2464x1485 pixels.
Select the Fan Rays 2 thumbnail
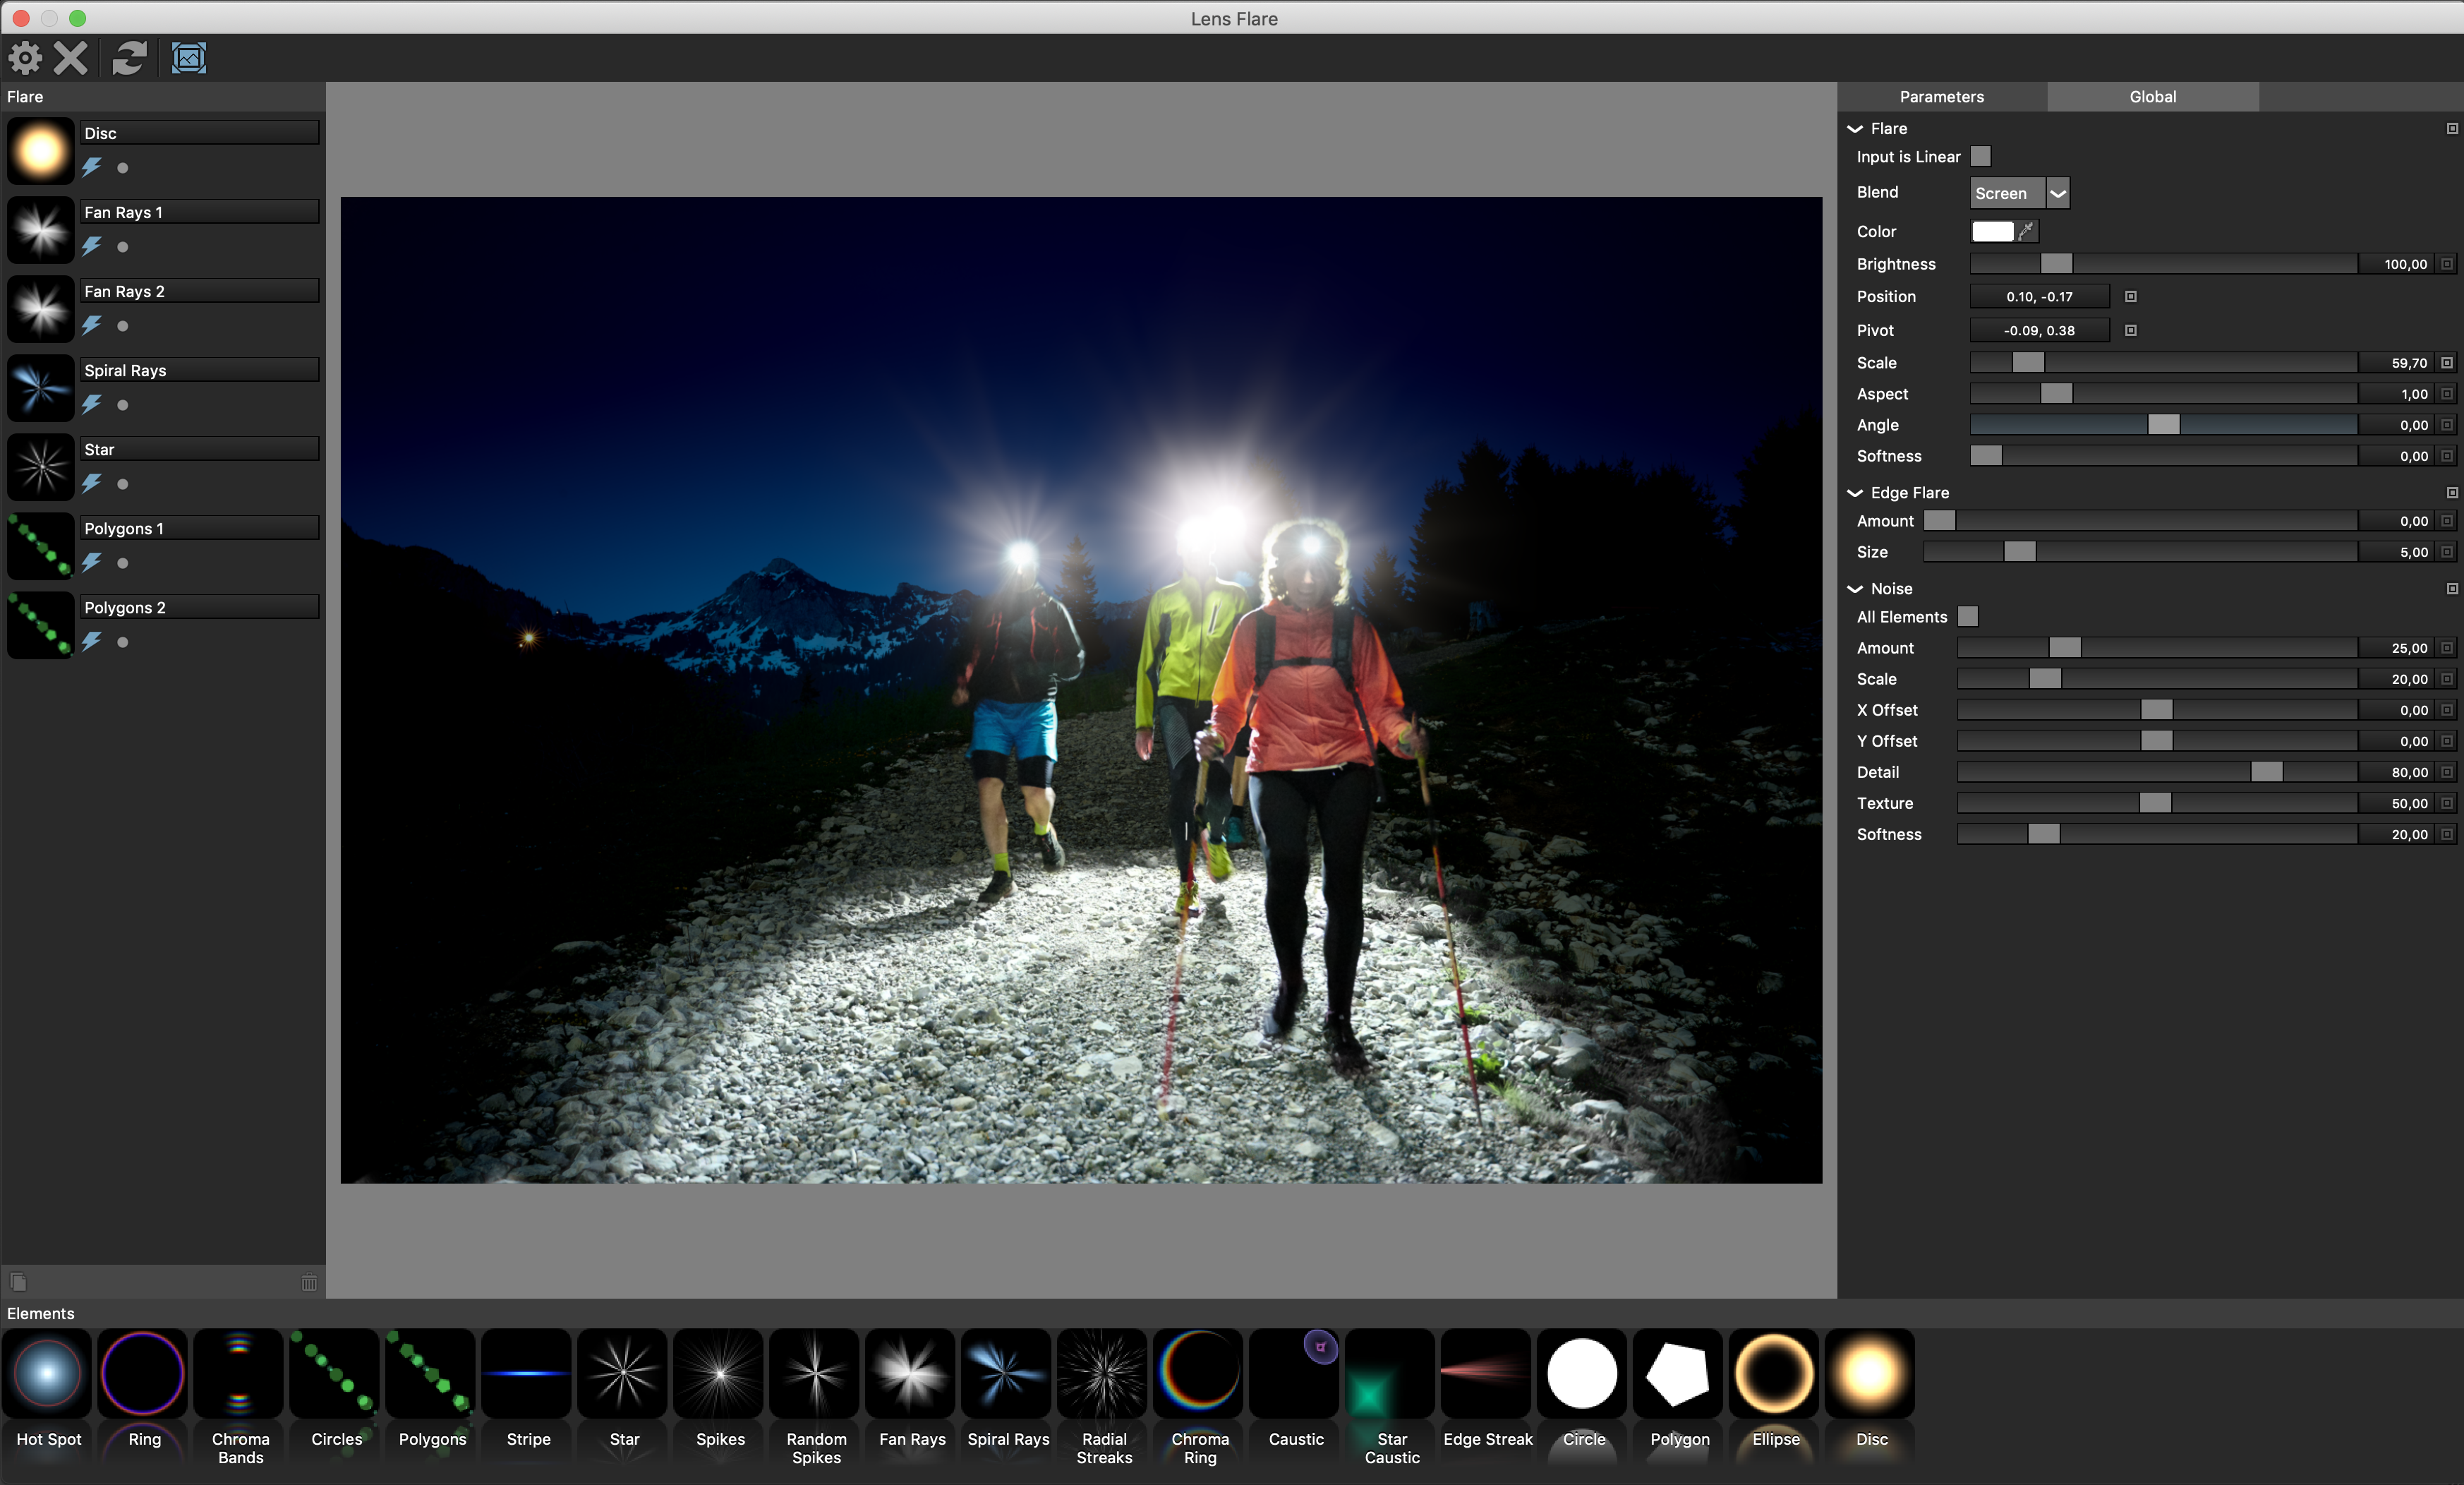click(x=41, y=309)
